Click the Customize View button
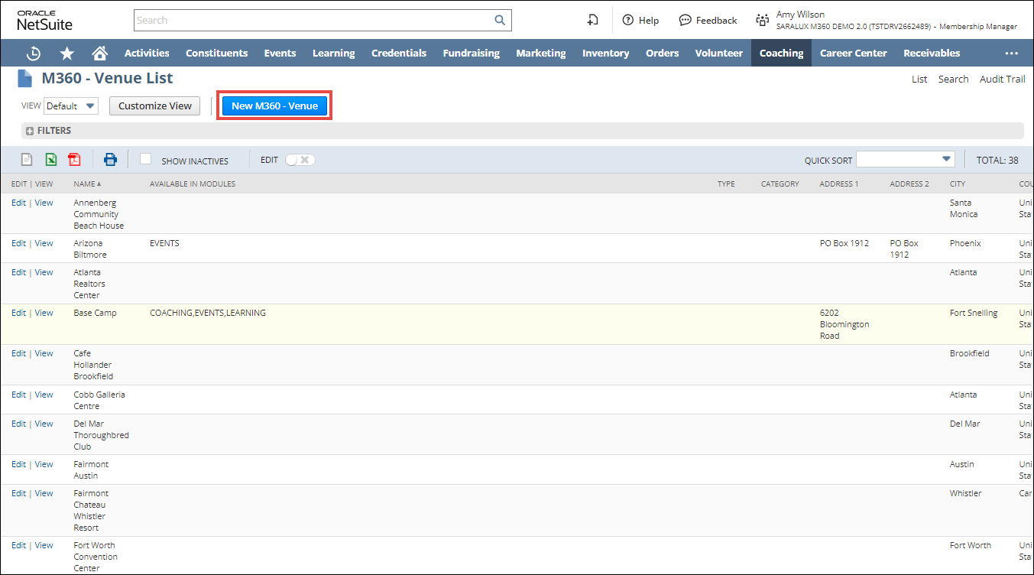Image resolution: width=1034 pixels, height=575 pixels. click(155, 106)
